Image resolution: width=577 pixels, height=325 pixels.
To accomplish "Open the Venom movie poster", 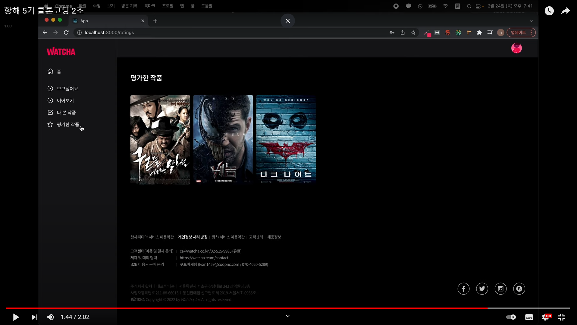I will (223, 140).
